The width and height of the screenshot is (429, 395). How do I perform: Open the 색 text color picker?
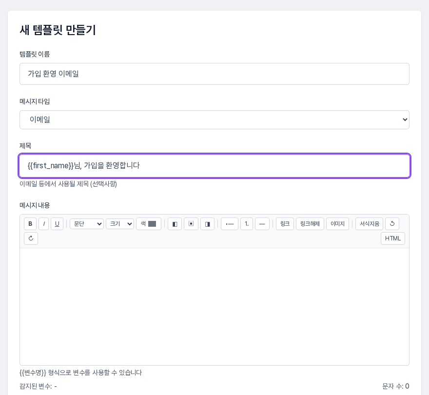tap(149, 224)
